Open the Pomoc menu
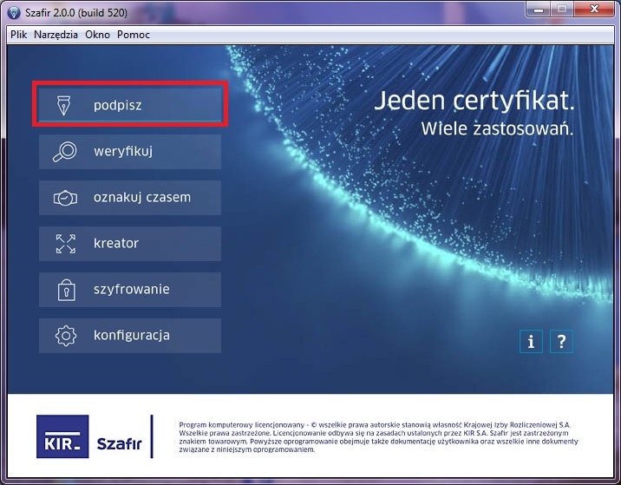This screenshot has width=621, height=485. pos(134,35)
